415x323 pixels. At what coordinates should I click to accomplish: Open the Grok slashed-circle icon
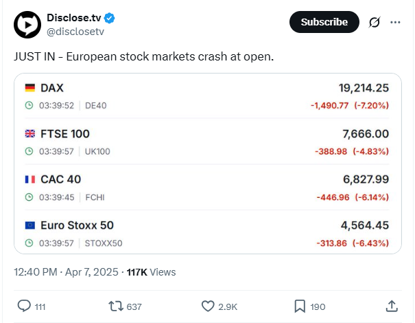point(375,22)
